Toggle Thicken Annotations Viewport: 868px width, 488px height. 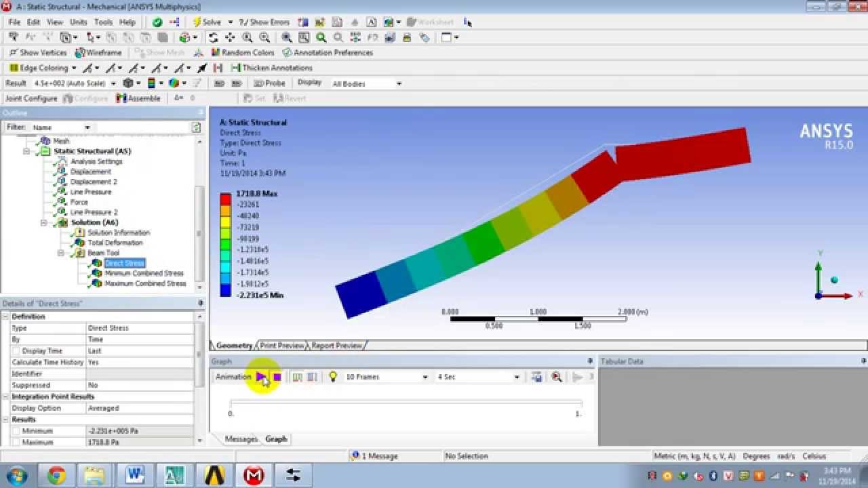[x=272, y=68]
